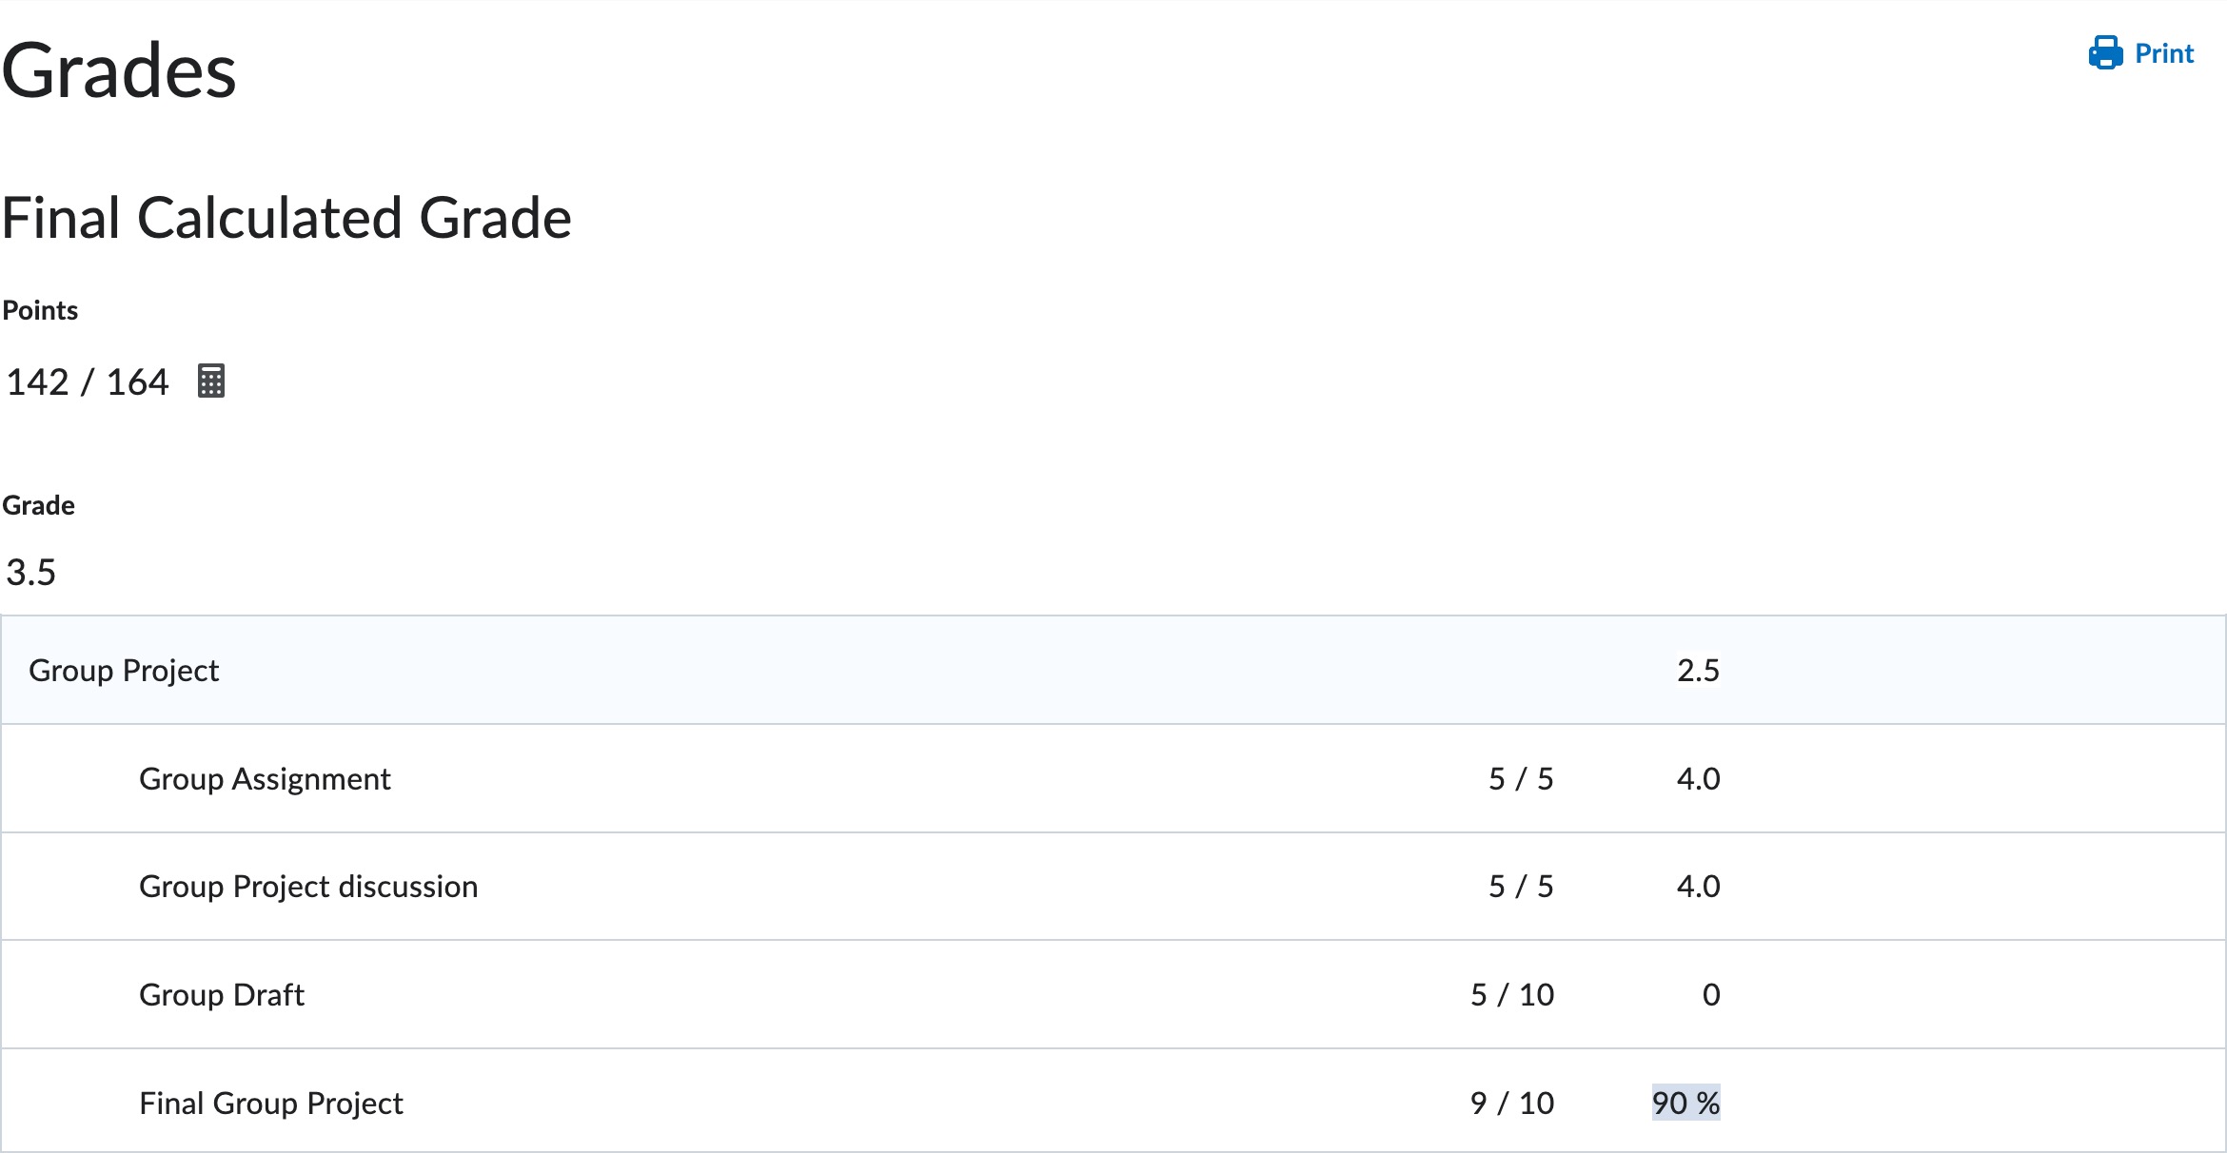
Task: Click the Points label
Action: click(x=40, y=311)
